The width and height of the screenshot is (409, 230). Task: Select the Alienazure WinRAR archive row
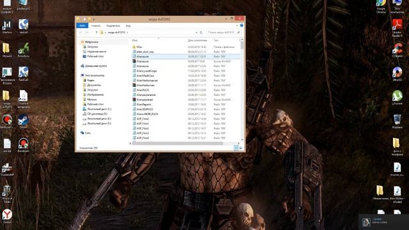[185, 61]
